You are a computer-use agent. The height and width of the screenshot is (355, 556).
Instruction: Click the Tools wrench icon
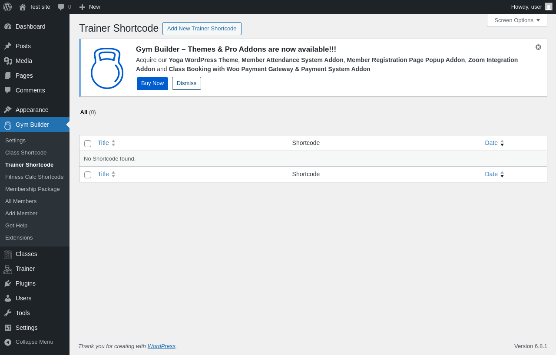(x=8, y=313)
